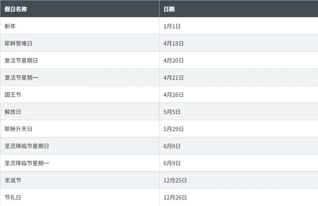This screenshot has width=318, height=206.
Task: Click the 12月26日 date cell
Action: tap(175, 197)
